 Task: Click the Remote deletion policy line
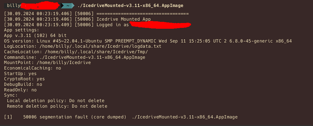click(x=57, y=106)
